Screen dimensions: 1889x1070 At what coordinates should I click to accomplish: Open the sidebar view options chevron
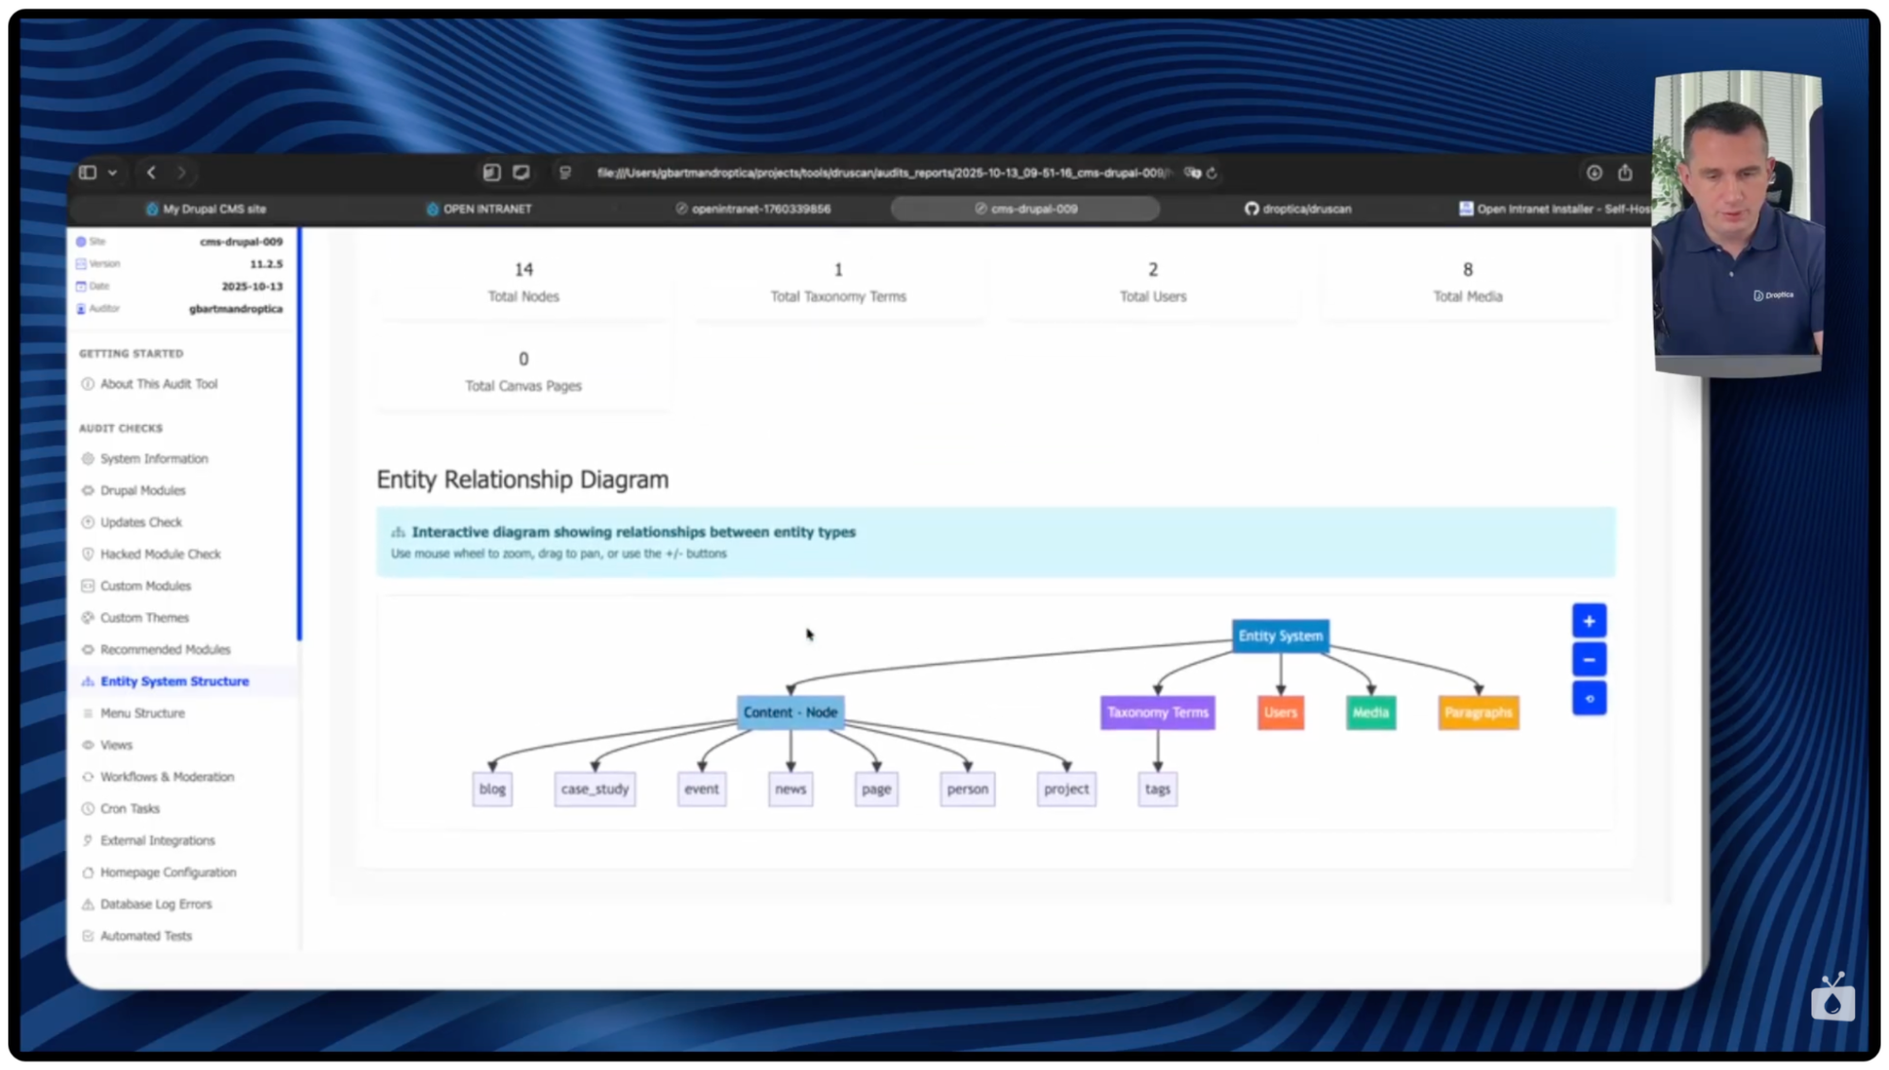coord(112,173)
